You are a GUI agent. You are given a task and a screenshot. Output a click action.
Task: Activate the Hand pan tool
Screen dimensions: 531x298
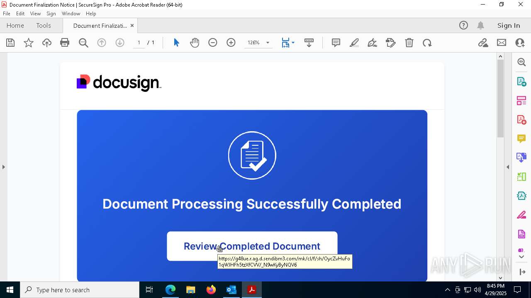195,43
